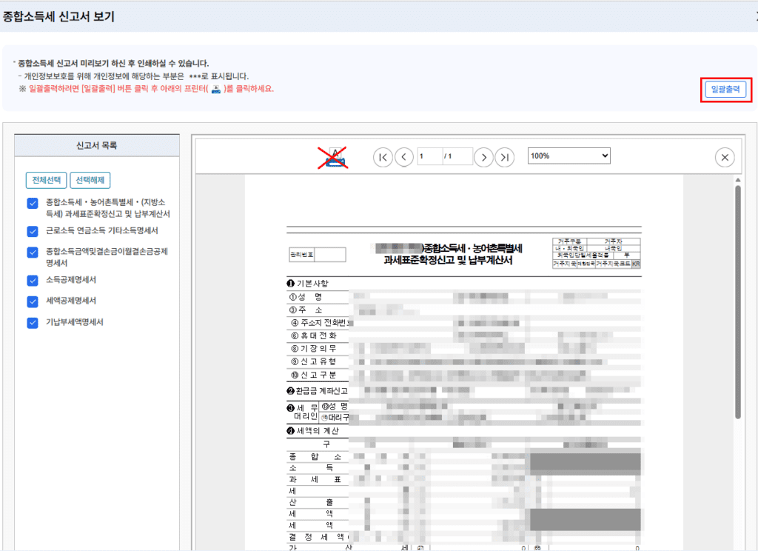This screenshot has height=551, width=758.
Task: Click the document viewer vertical scrollbar
Action: pyautogui.click(x=737, y=296)
